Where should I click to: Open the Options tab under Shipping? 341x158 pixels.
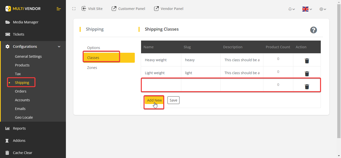(94, 48)
